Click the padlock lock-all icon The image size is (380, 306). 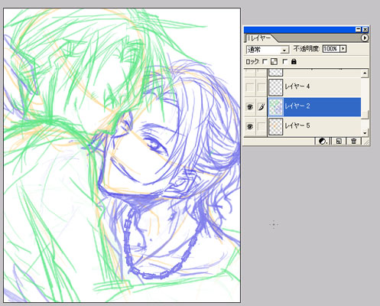pos(294,61)
